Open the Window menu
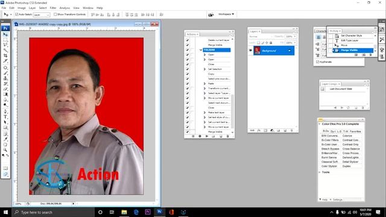Screen dimensions: 386x217 tap(88, 8)
